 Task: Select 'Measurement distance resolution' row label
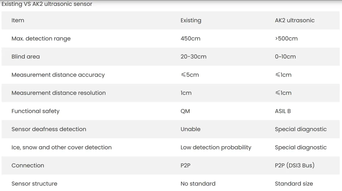pyautogui.click(x=59, y=93)
